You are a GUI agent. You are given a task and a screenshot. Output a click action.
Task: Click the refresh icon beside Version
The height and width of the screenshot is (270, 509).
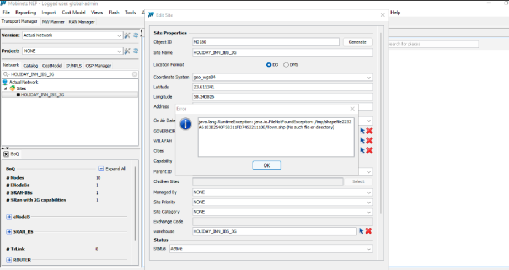[x=136, y=35]
